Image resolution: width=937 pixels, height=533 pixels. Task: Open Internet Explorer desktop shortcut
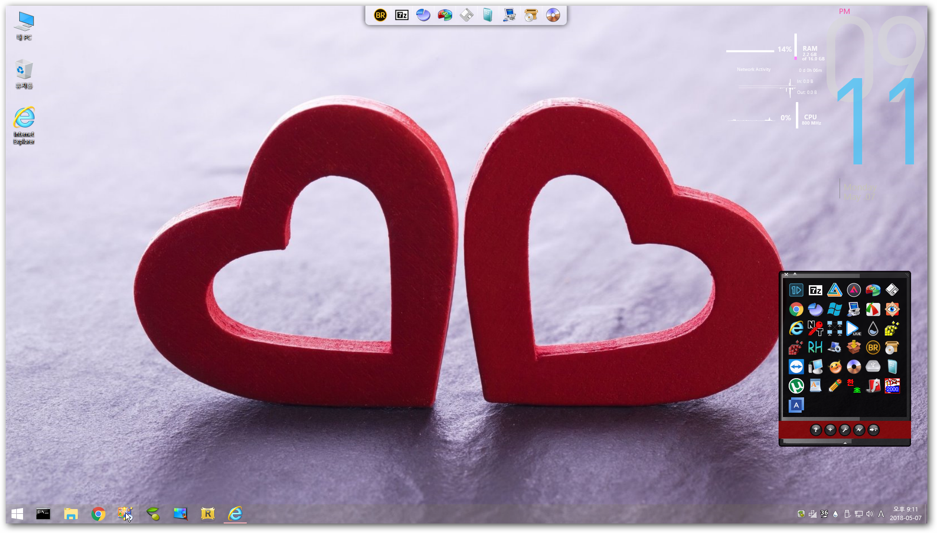(24, 125)
